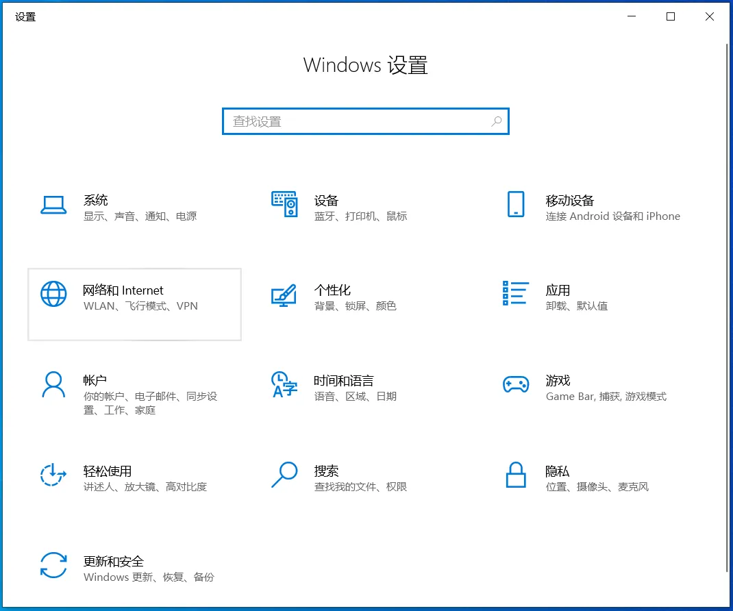The height and width of the screenshot is (611, 733).
Task: Maximize the 设置 window
Action: (671, 16)
